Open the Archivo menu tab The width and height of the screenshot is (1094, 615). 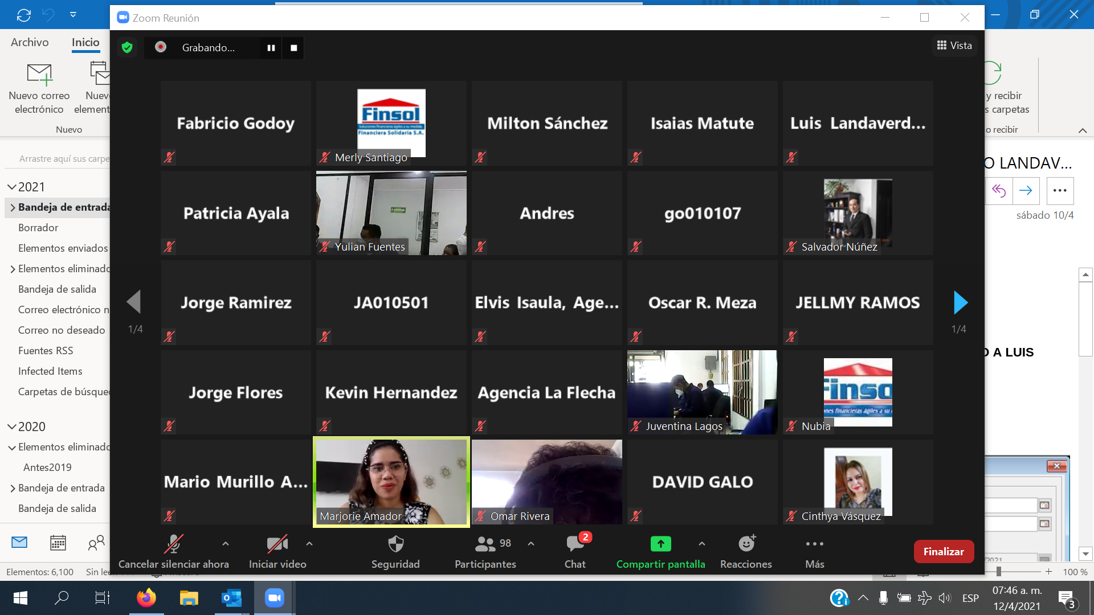click(x=30, y=42)
